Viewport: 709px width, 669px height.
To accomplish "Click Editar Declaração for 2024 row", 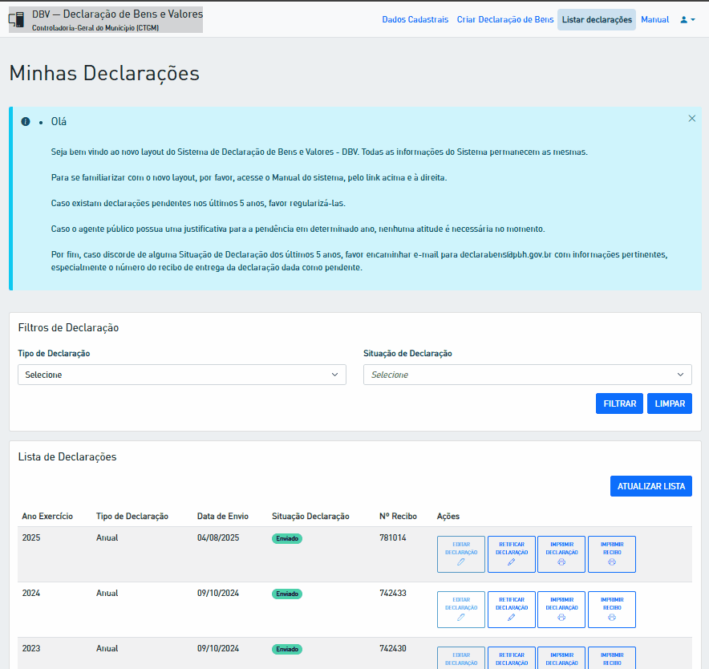I will (460, 610).
